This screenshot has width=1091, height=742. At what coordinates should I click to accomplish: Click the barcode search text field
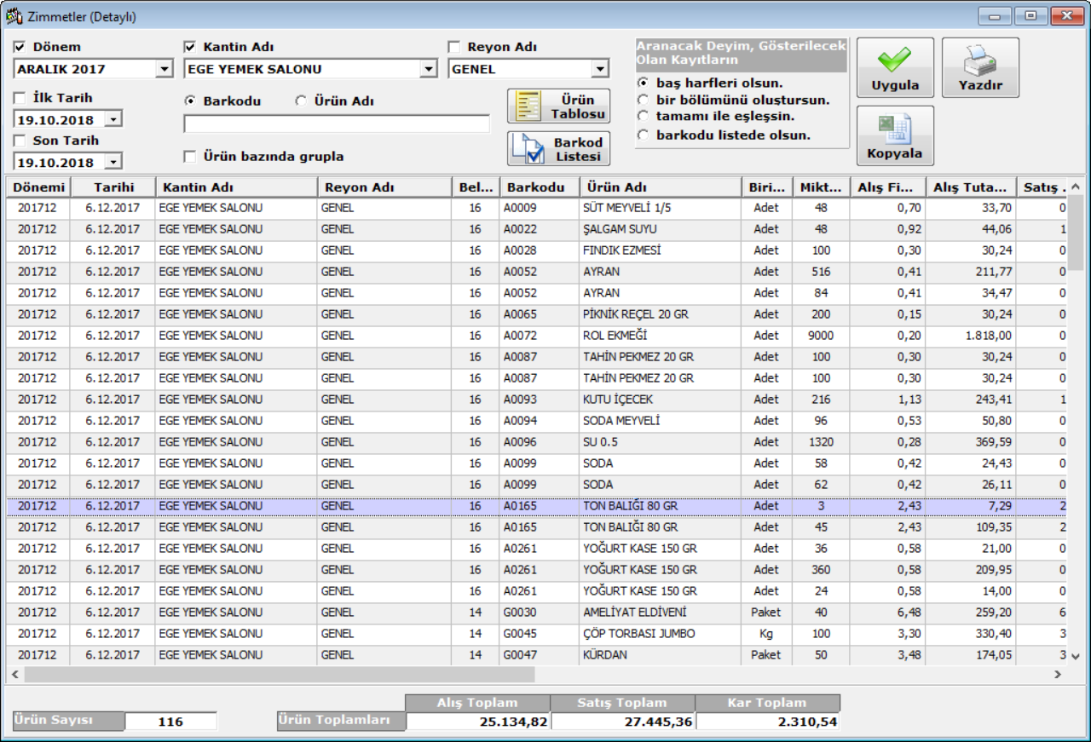[337, 124]
